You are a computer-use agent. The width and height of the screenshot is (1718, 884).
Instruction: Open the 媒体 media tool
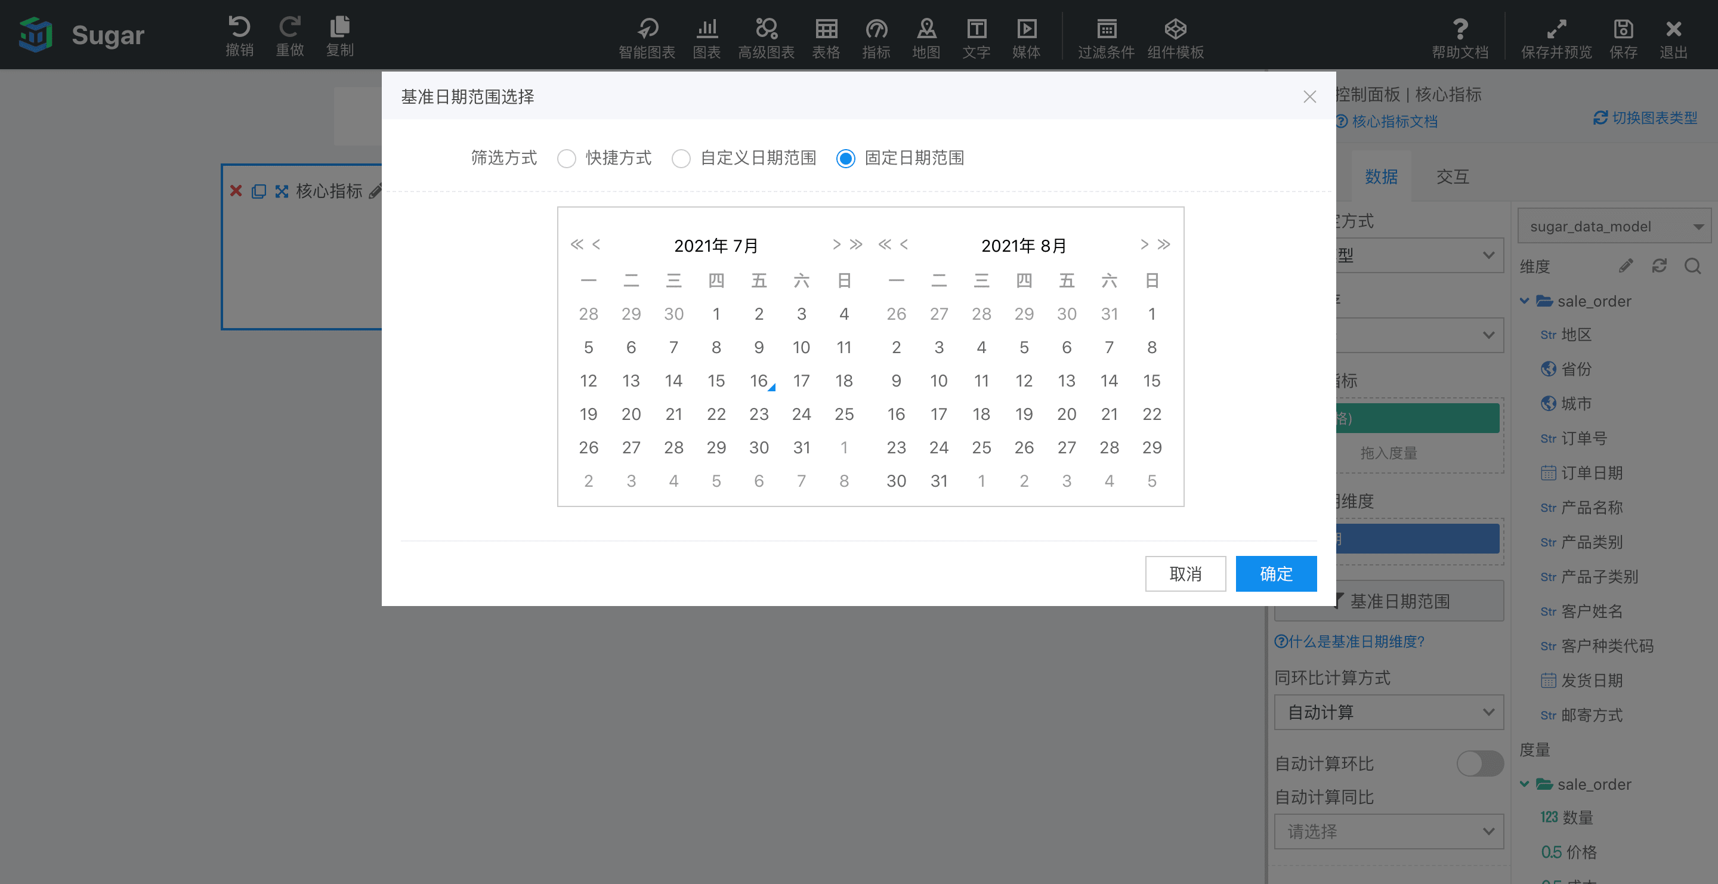[1027, 38]
